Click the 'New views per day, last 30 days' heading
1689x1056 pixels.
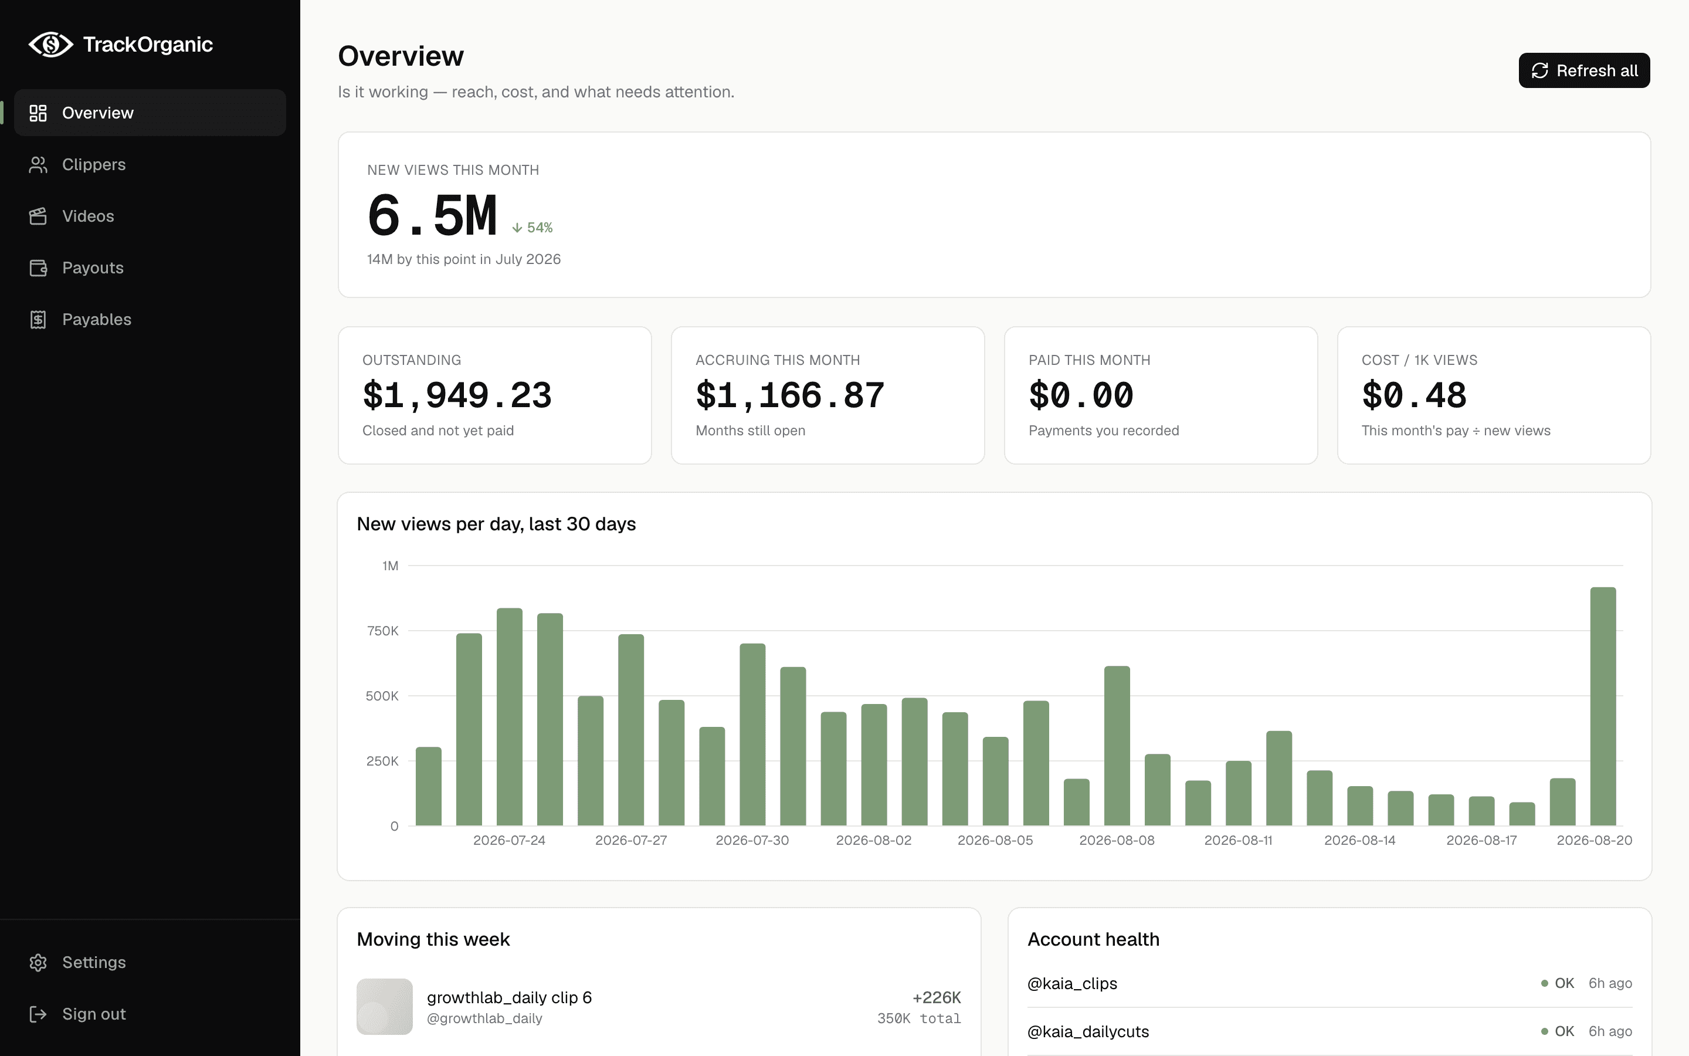click(496, 524)
